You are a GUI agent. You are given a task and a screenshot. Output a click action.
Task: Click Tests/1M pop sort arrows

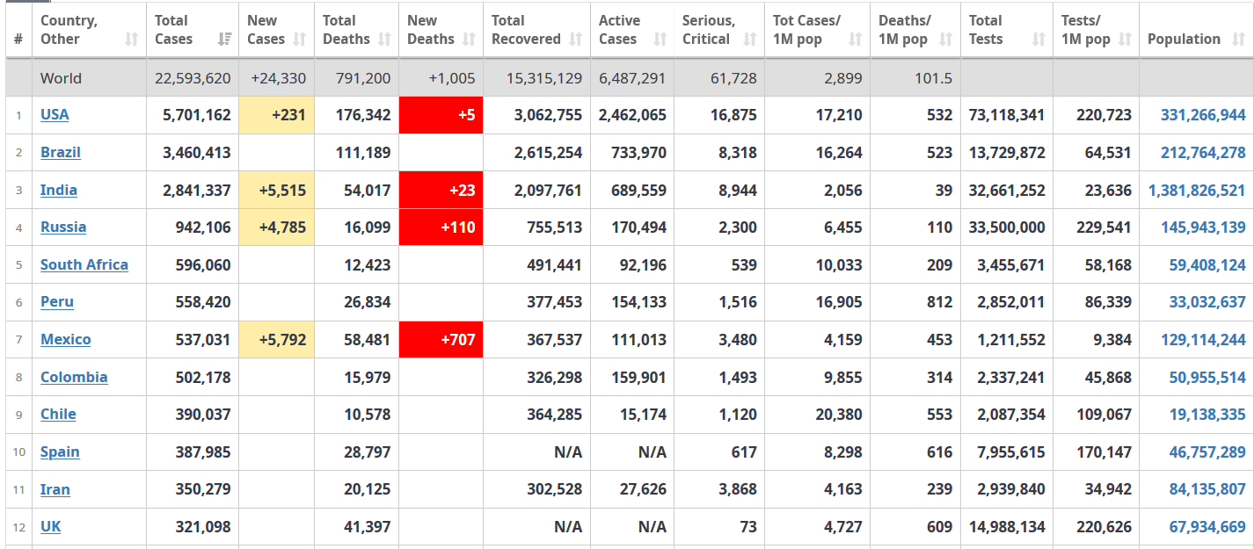(x=1125, y=40)
